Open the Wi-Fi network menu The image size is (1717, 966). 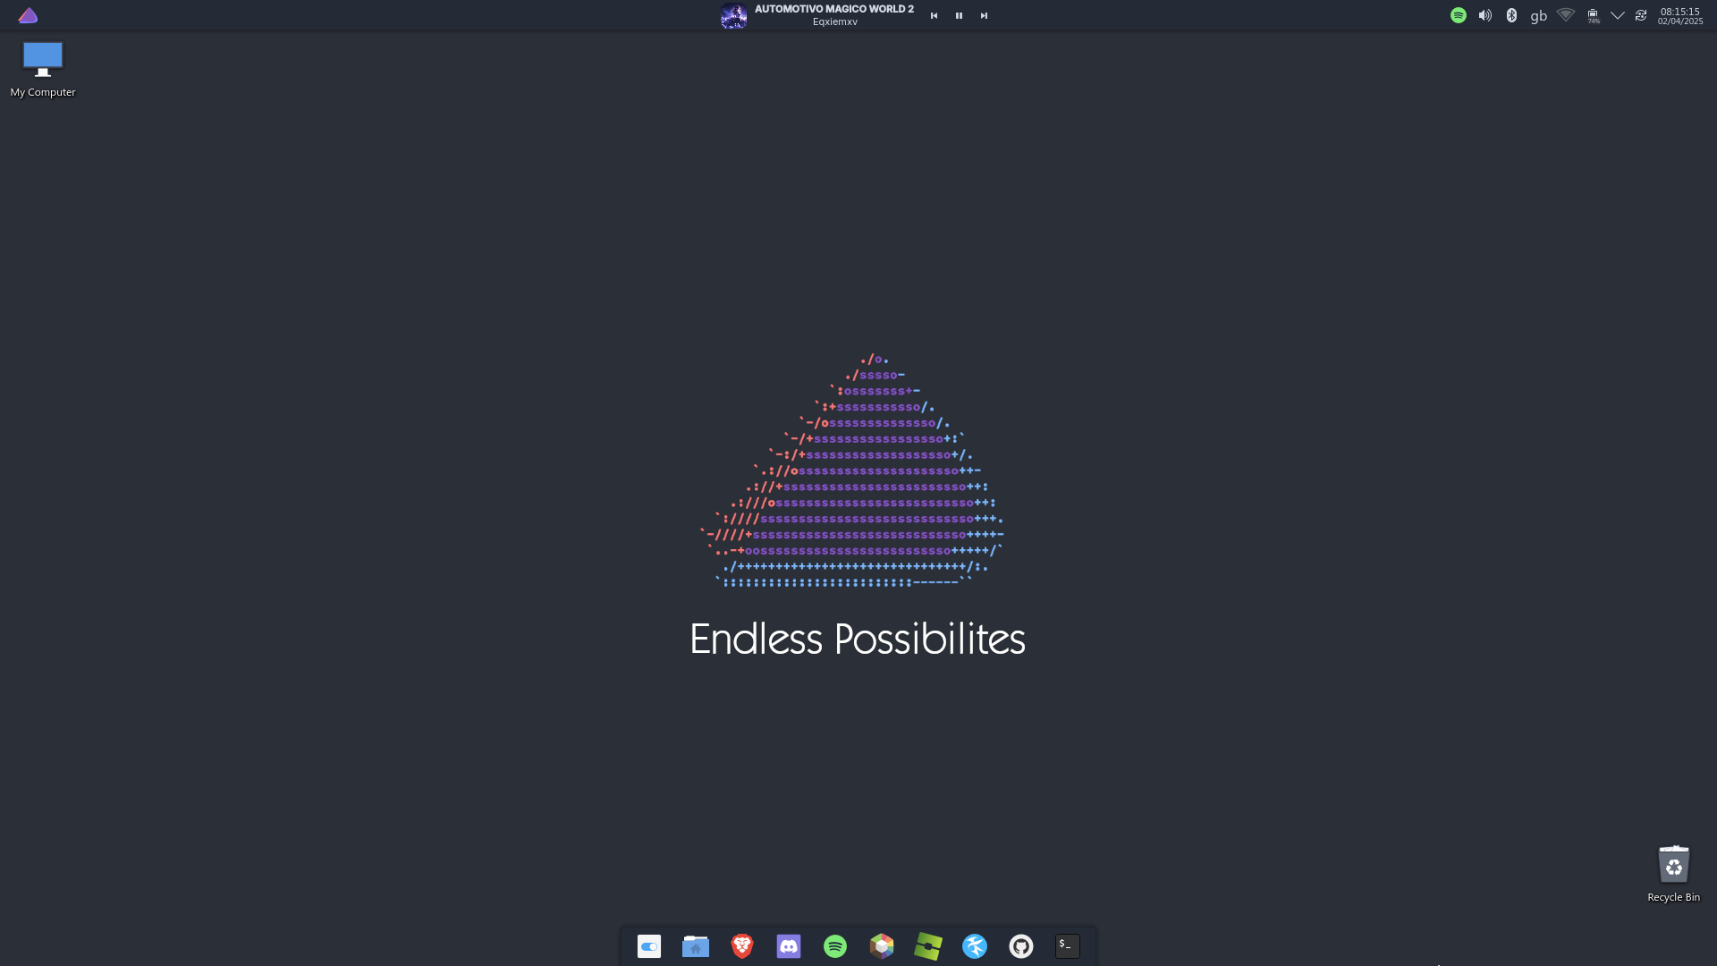pos(1565,15)
